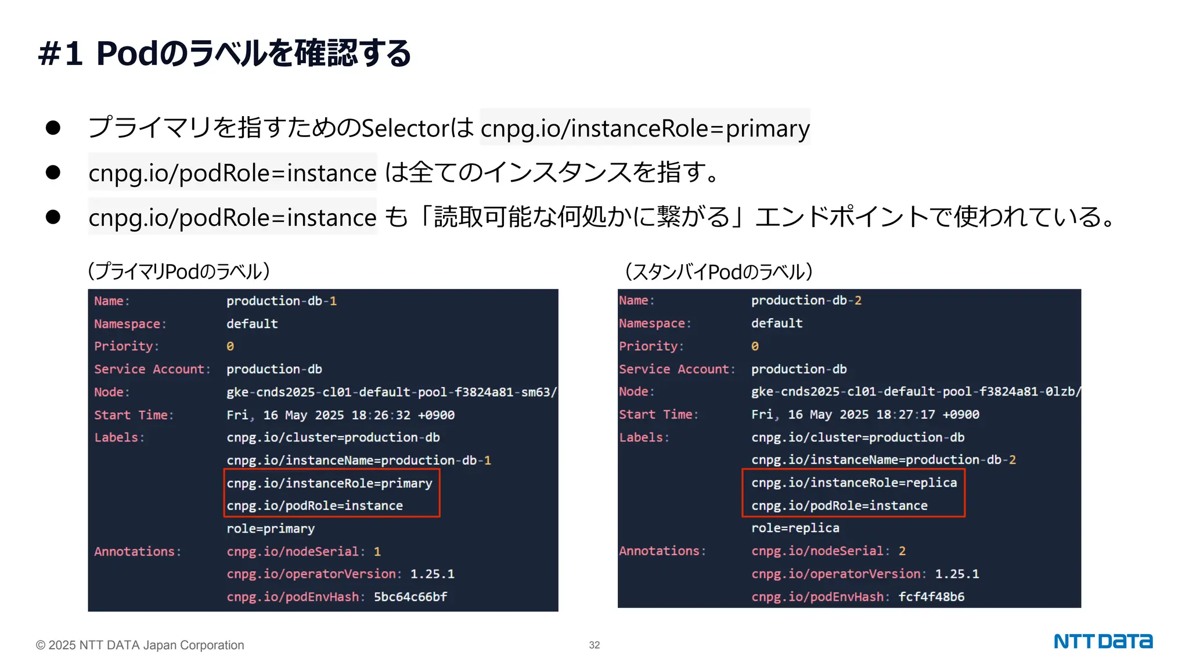Viewport: 1189px width, 669px height.
Task: Click role=replica label in right terminal
Action: (x=795, y=528)
